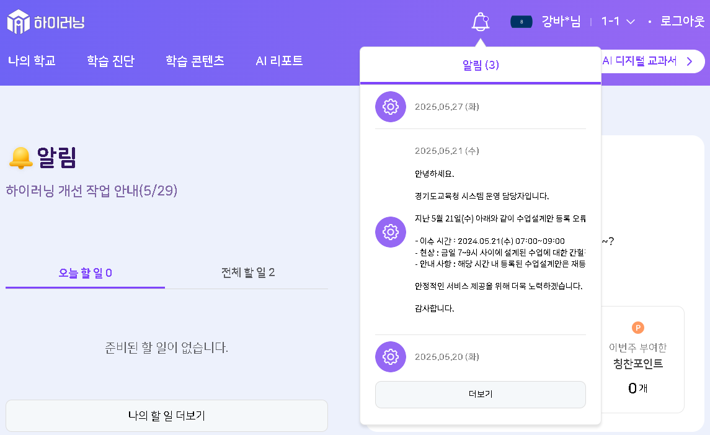Click gear icon of 2025.05.27 notification
Screen dimensions: 710x435
(390, 107)
